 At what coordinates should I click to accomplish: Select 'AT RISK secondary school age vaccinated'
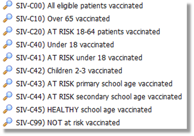point(99,97)
